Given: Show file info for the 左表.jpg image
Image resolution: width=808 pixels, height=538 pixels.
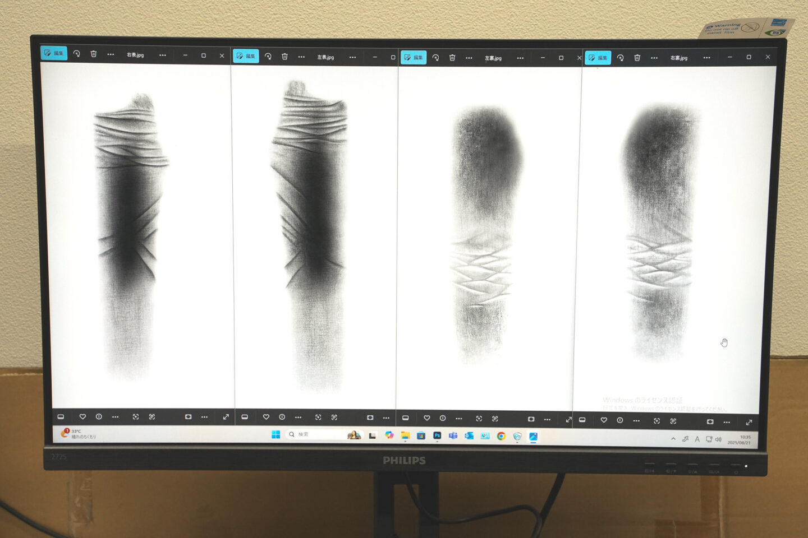Looking at the screenshot, I should click(x=282, y=417).
